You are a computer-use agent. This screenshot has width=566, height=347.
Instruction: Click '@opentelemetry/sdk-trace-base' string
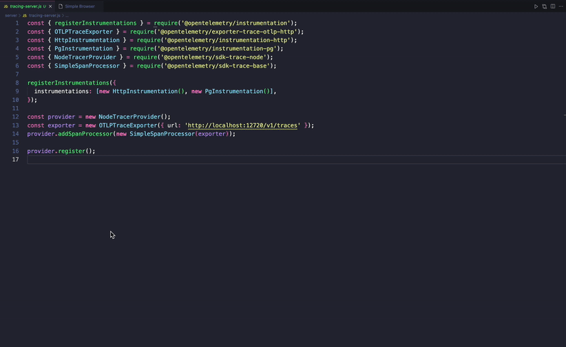pos(217,65)
